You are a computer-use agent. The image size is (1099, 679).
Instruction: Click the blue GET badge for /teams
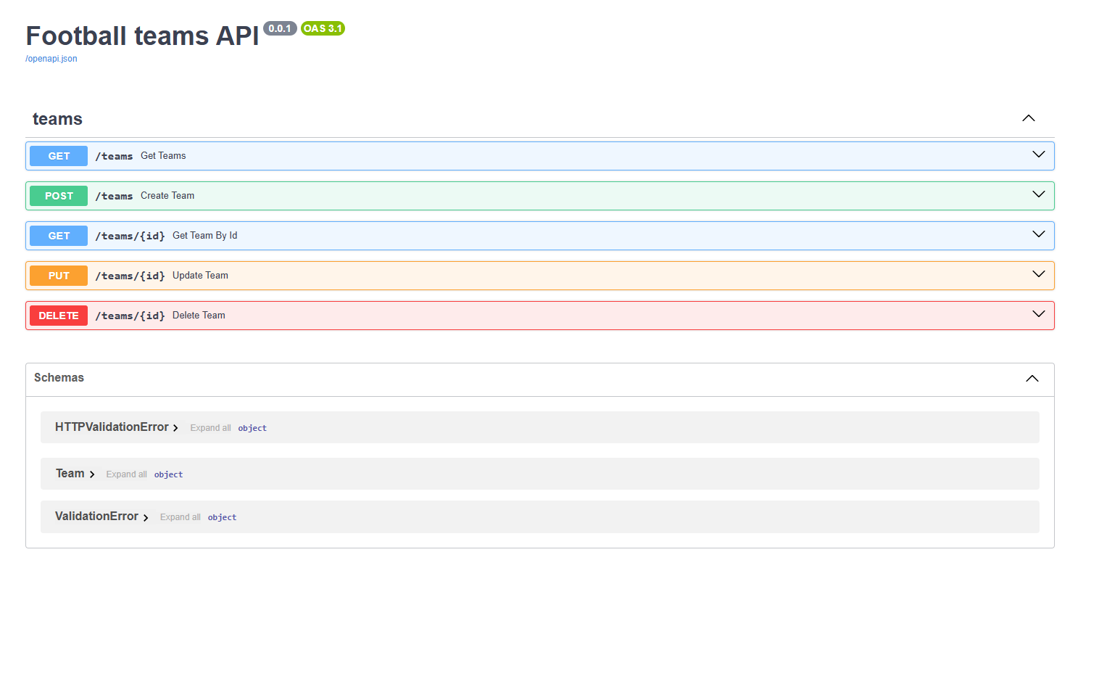(59, 156)
